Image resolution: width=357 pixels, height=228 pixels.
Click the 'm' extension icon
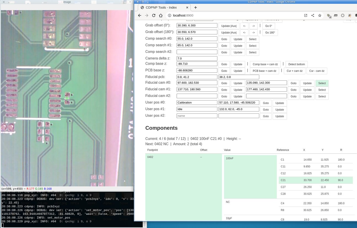(336, 15)
